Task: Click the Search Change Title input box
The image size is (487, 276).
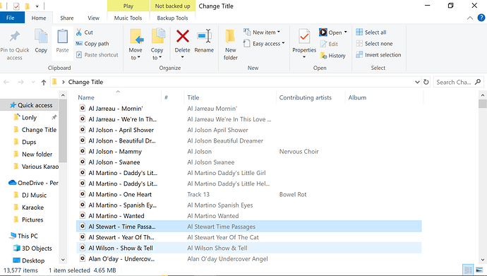Action: 459,82
